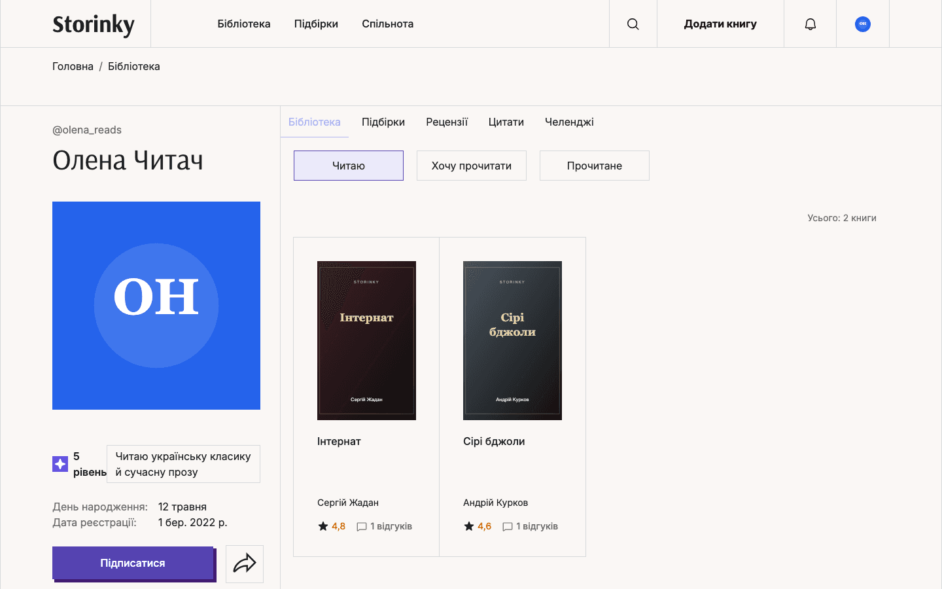The width and height of the screenshot is (942, 589).
Task: Open the Інтернат book title link
Action: point(339,441)
